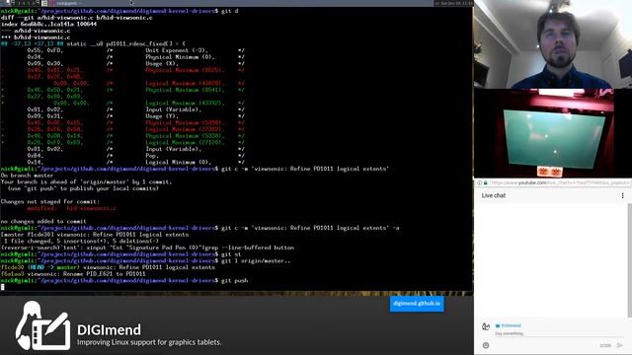The image size is (632, 355).
Task: Click the 'git l origin/master..' command
Action: pos(256,260)
